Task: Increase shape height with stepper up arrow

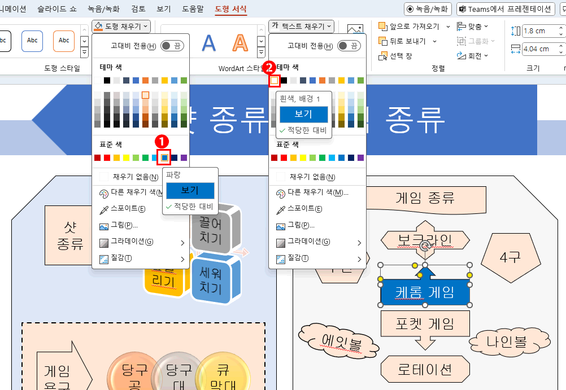Action: click(560, 28)
